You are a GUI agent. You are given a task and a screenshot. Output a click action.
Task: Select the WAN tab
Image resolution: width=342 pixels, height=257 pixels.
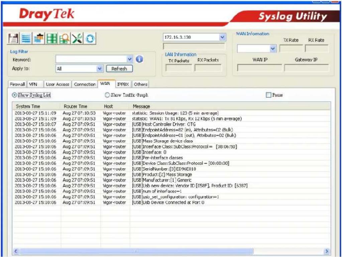[106, 84]
